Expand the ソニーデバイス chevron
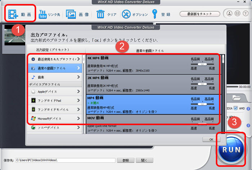The height and width of the screenshot is (170, 252). tap(78, 128)
